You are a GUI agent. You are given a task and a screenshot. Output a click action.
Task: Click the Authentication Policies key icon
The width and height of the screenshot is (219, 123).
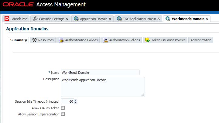click(61, 40)
